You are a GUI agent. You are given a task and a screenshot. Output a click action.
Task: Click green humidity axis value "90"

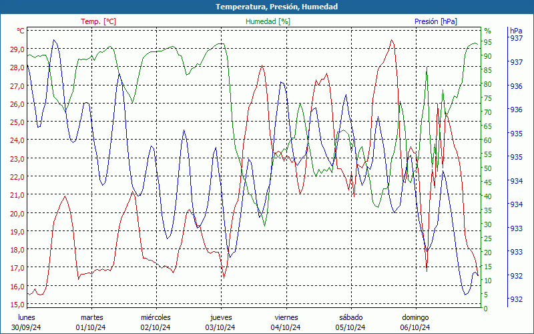(x=488, y=56)
